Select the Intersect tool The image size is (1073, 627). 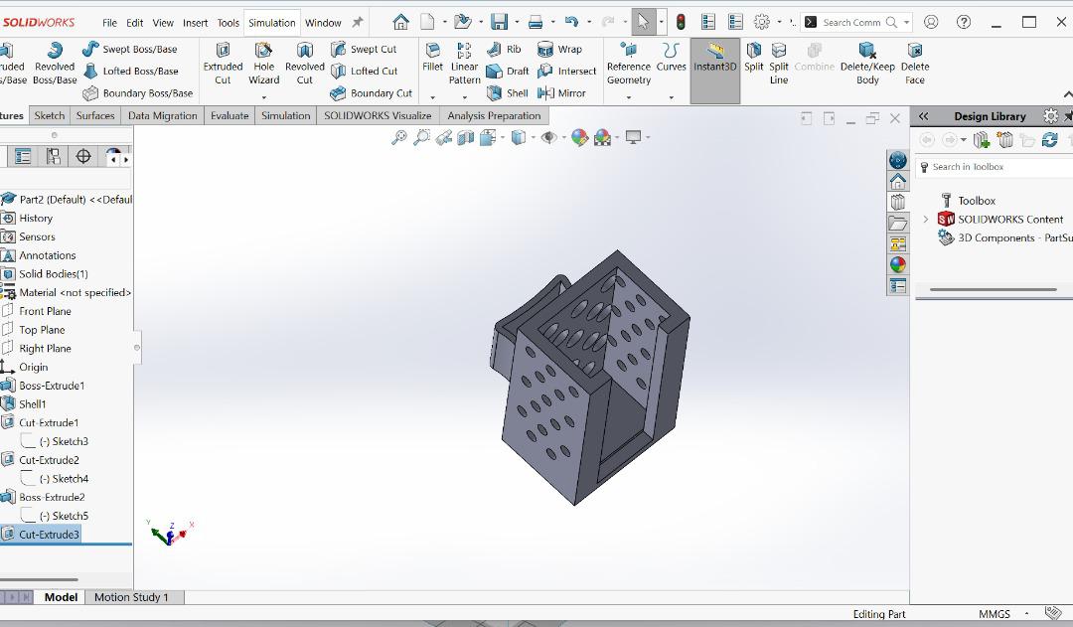click(566, 72)
